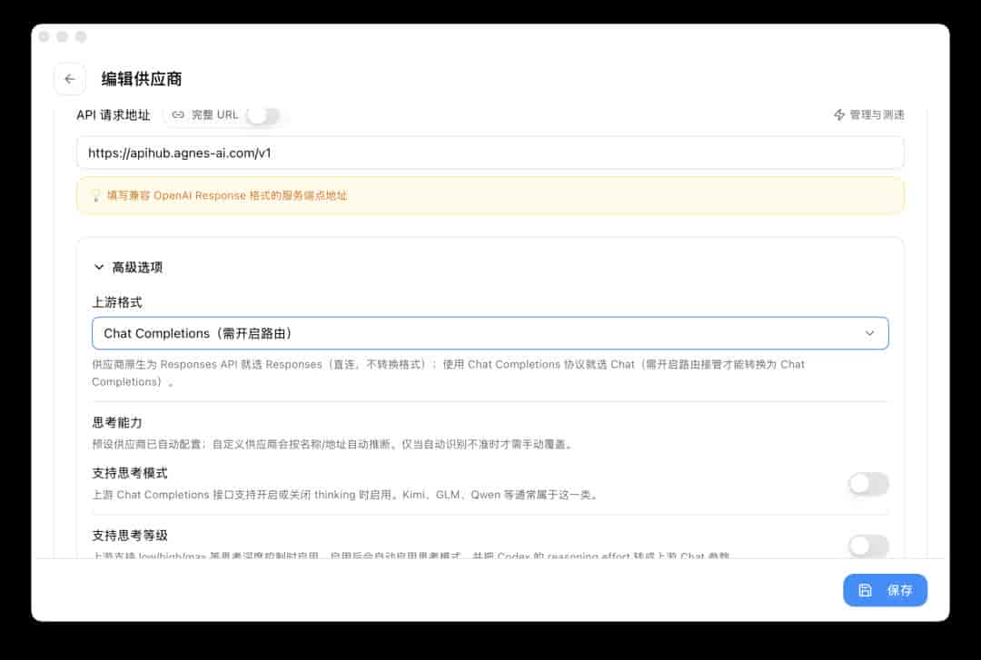Click the 保存 button
The image size is (981, 660).
click(x=885, y=590)
